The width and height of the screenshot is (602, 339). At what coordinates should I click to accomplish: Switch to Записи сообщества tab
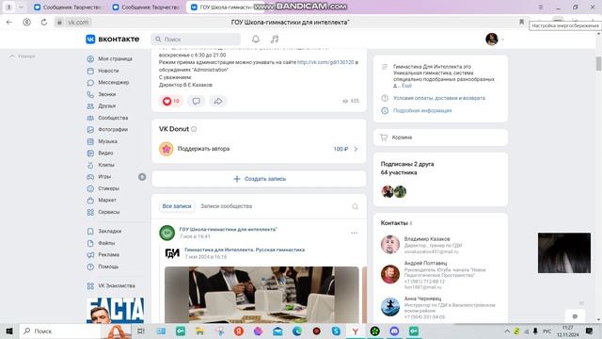(226, 206)
